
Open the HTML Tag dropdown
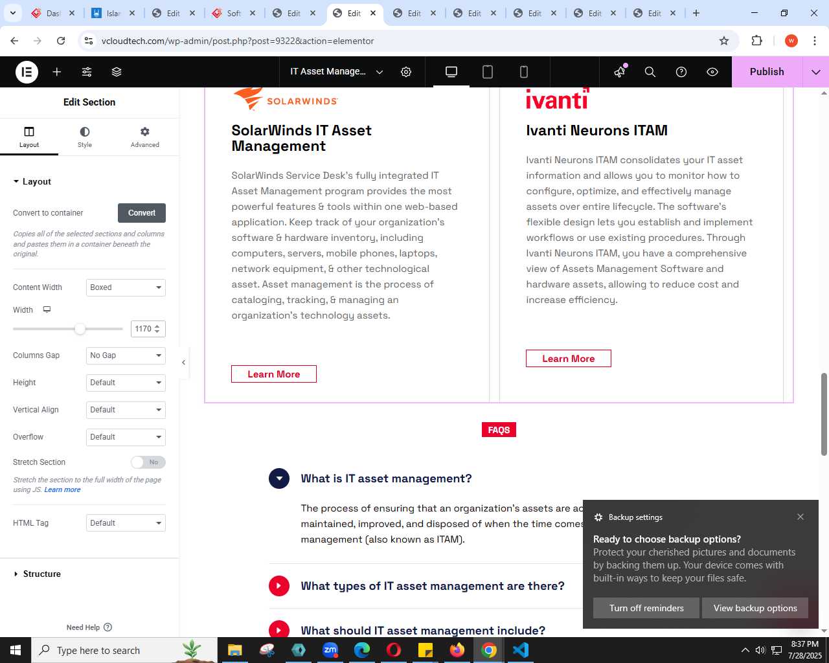[126, 523]
